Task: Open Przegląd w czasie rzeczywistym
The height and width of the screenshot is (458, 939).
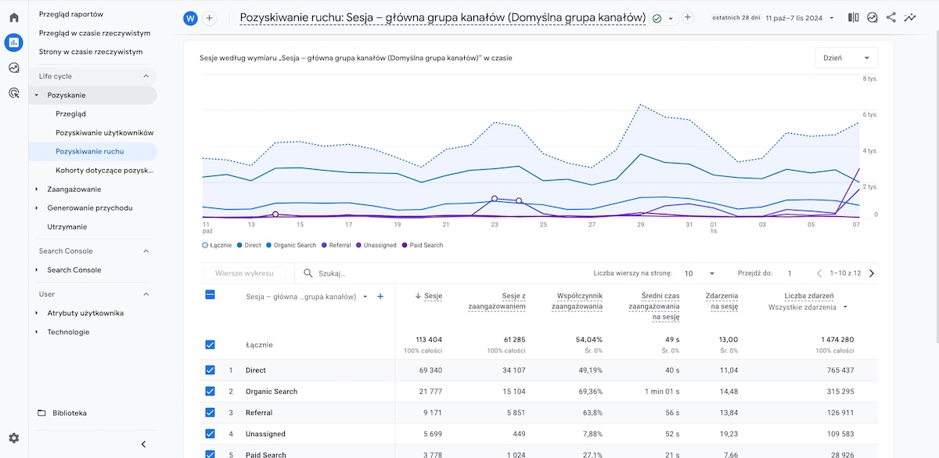Action: point(95,33)
